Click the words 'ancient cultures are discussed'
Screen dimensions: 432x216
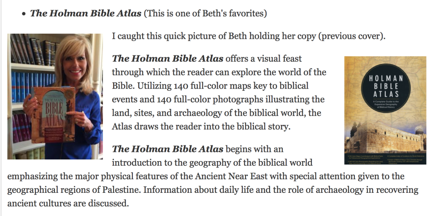(68, 203)
